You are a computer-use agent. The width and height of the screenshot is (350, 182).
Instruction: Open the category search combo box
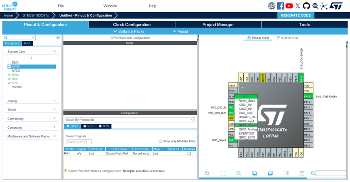(21, 38)
